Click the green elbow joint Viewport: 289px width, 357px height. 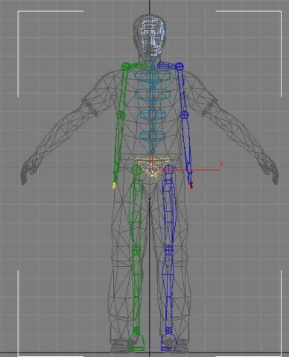121,115
